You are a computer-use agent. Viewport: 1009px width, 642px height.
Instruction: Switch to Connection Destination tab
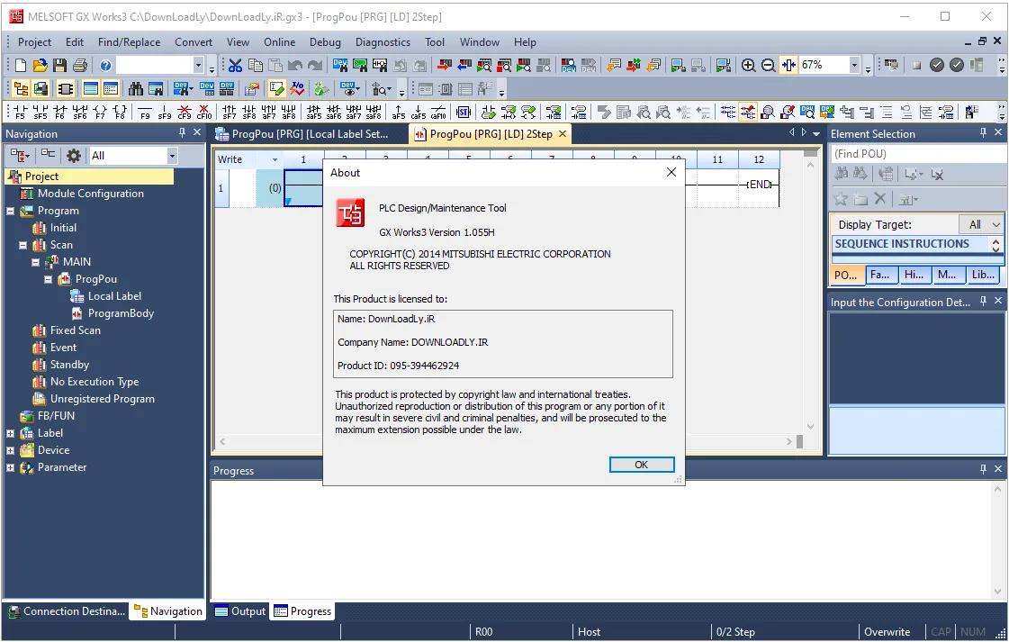pos(66,611)
